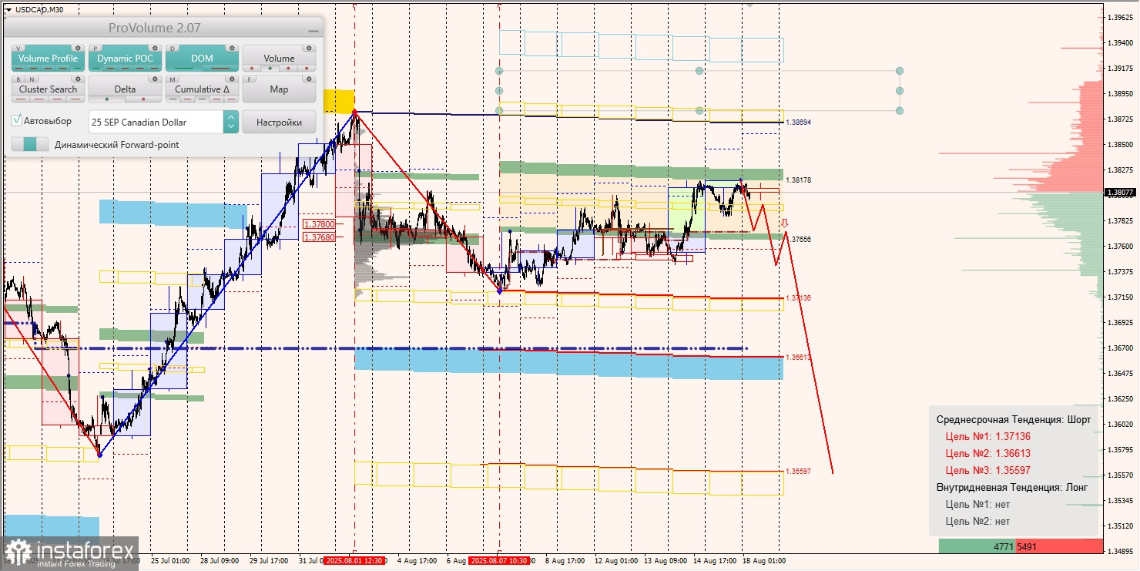Click the M hotkey tag on Cumulative Δ
Viewport: 1140px width, 571px height.
click(173, 79)
